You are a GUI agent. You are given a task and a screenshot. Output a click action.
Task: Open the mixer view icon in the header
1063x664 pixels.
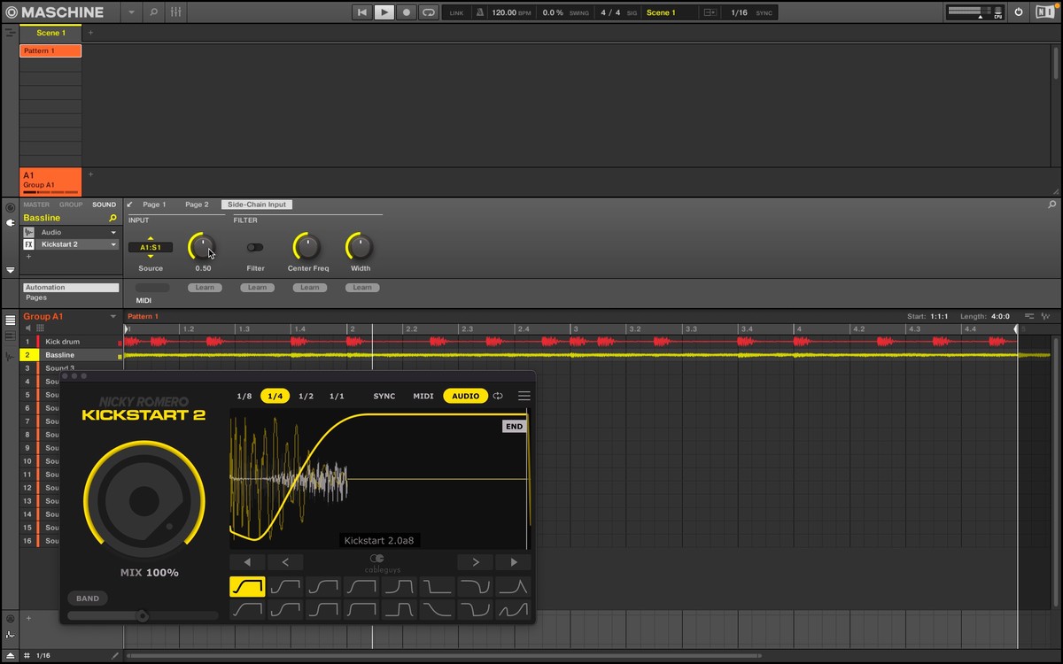[x=176, y=12]
